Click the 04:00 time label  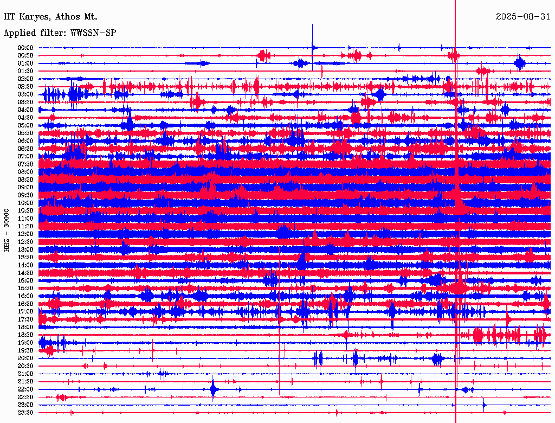25,110
